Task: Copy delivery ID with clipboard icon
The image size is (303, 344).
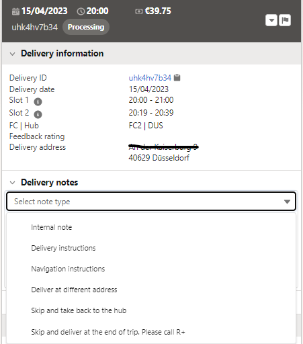Action: [177, 78]
